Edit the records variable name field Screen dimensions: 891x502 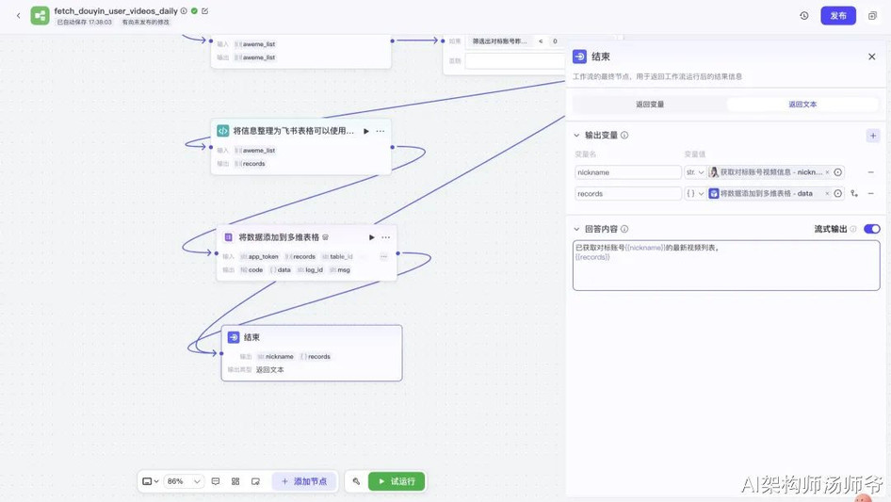click(x=628, y=194)
